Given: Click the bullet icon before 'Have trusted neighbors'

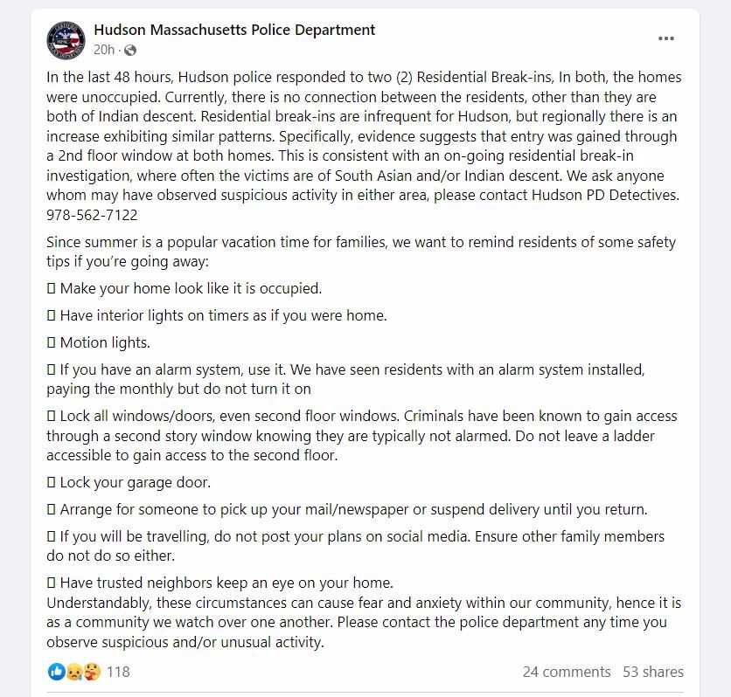Looking at the screenshot, I should point(52,583).
